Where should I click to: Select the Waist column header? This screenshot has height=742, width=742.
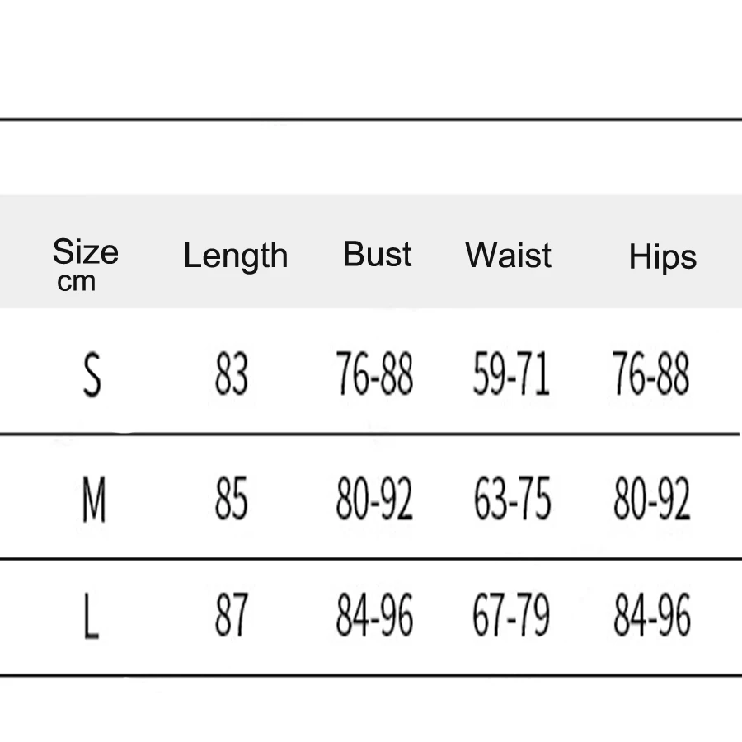pyautogui.click(x=508, y=255)
